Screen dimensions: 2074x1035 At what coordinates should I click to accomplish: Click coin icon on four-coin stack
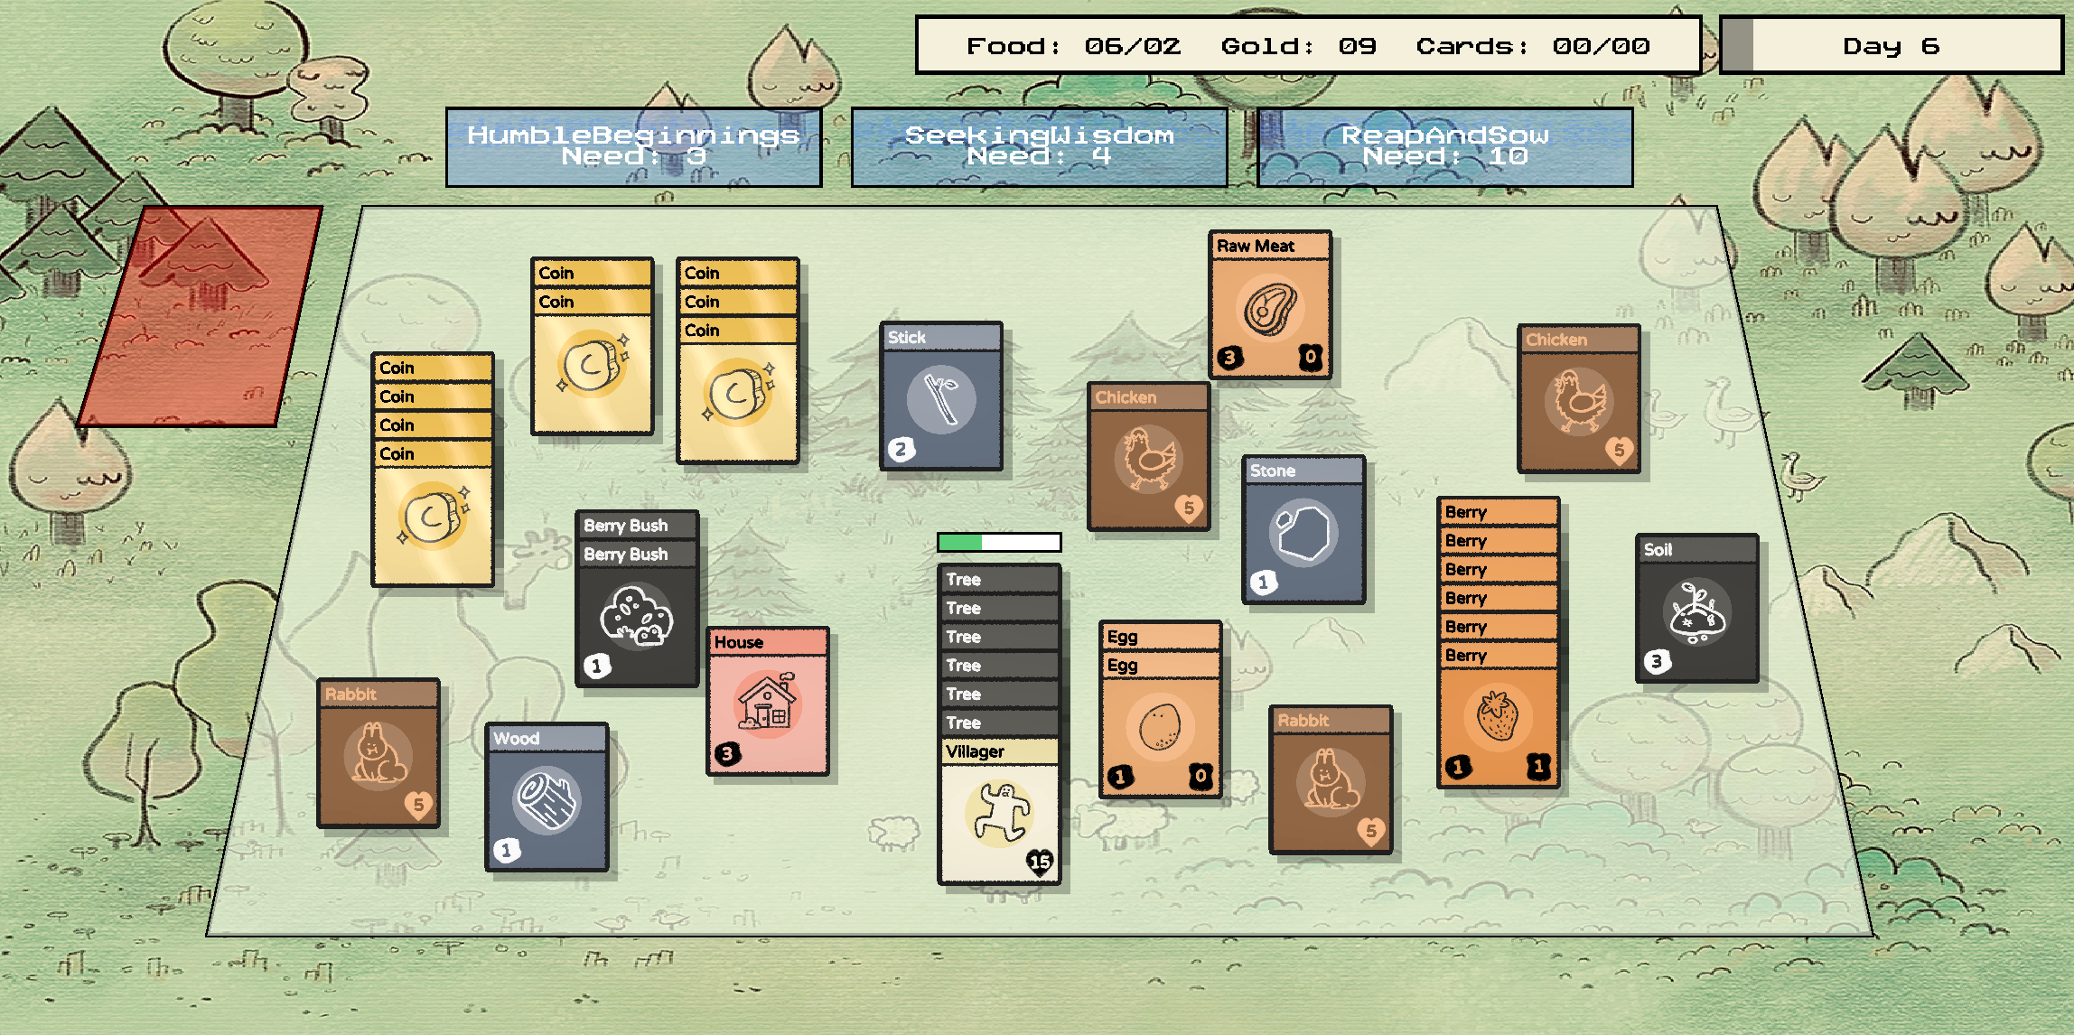434,517
